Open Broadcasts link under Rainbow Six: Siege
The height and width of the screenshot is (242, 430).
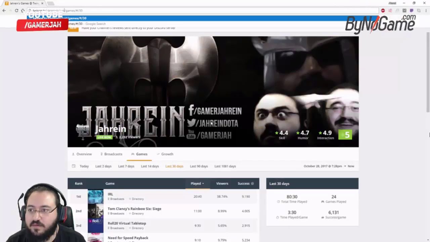(116, 213)
